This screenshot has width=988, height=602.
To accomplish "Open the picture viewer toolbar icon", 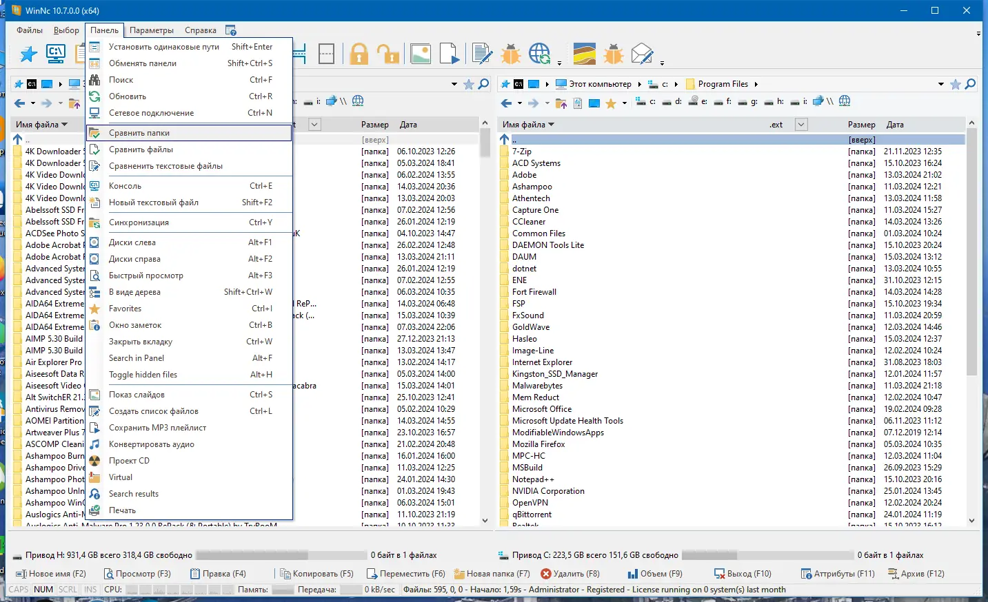I will [421, 54].
